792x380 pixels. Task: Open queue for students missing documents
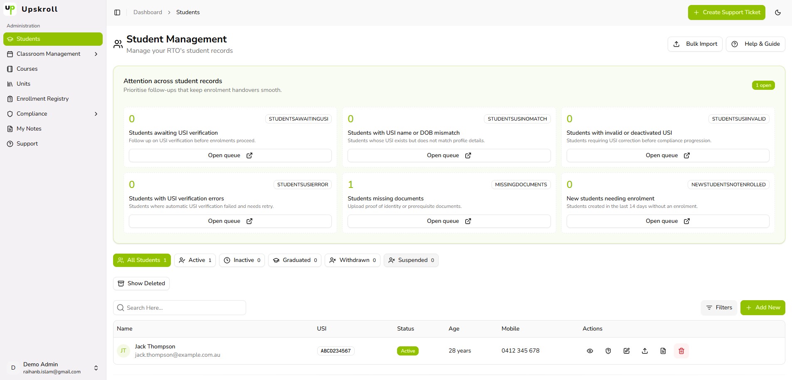tap(449, 221)
